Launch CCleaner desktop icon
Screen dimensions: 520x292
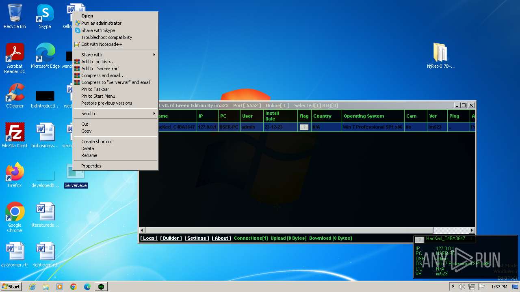(x=15, y=95)
